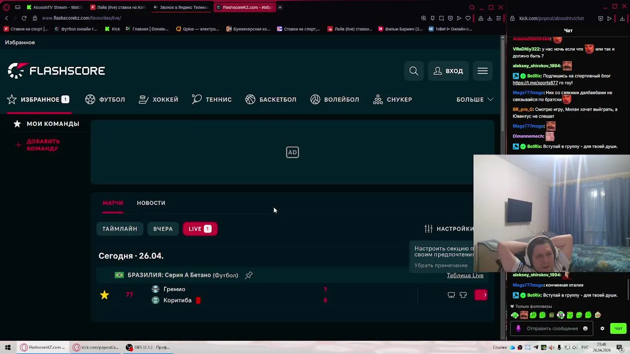Image resolution: width=630 pixels, height=354 pixels.
Task: Open kick.com popout taskbar item
Action: (x=96, y=348)
